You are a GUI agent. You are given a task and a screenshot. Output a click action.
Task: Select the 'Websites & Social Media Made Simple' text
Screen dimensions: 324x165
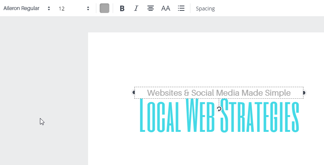tap(219, 93)
